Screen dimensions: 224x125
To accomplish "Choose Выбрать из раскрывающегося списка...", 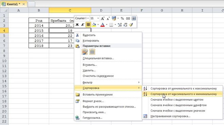I will coord(108,107).
